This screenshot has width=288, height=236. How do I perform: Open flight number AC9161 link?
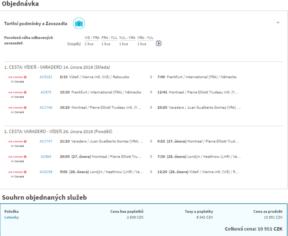46,77
